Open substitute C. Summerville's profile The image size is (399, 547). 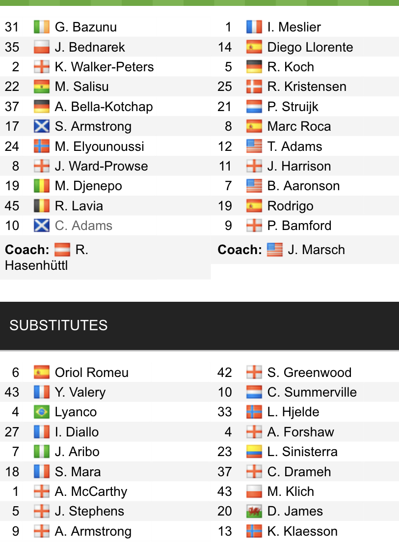pyautogui.click(x=312, y=392)
